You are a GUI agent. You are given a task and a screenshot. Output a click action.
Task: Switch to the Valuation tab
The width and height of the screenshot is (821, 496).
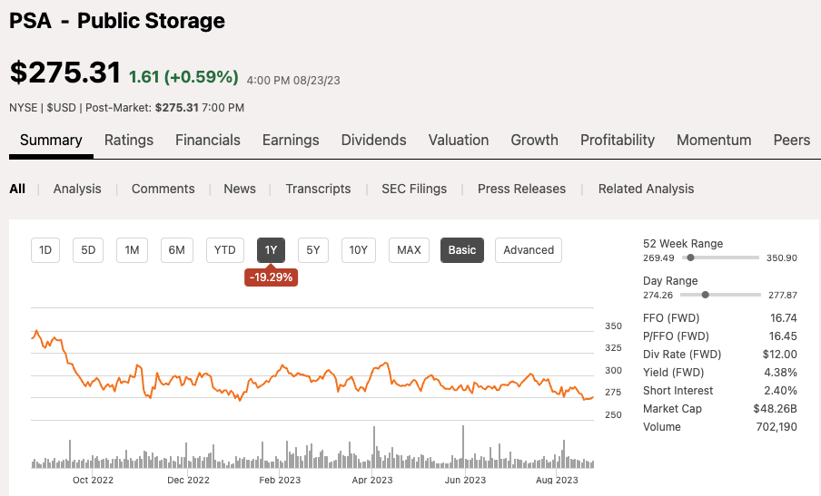pyautogui.click(x=459, y=140)
